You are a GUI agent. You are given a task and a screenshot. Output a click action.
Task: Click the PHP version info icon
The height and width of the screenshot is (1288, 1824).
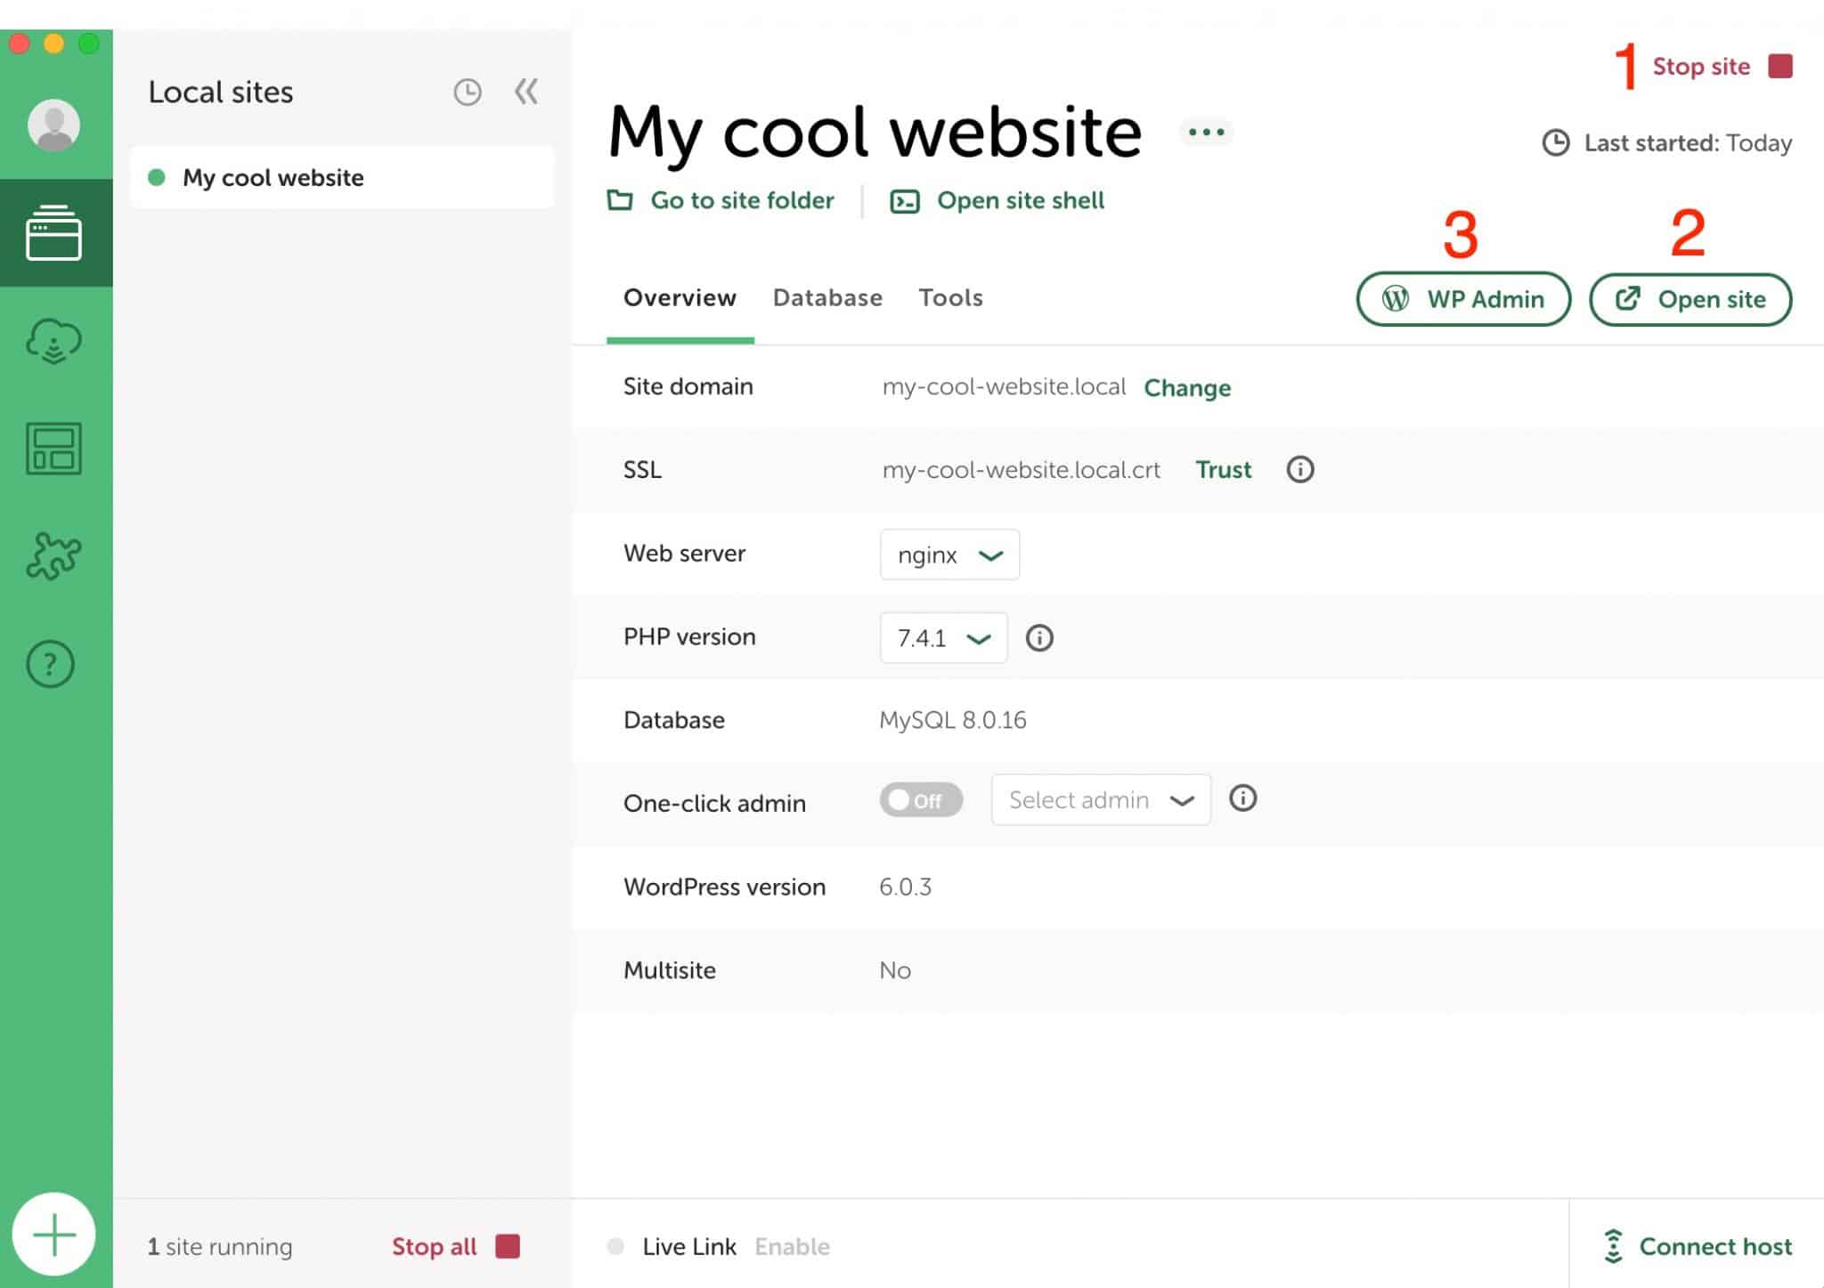click(1038, 637)
